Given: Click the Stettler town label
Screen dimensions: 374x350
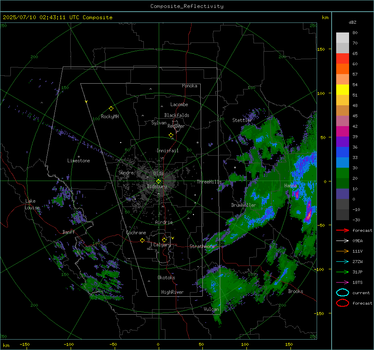Looking at the screenshot, I should 242,120.
